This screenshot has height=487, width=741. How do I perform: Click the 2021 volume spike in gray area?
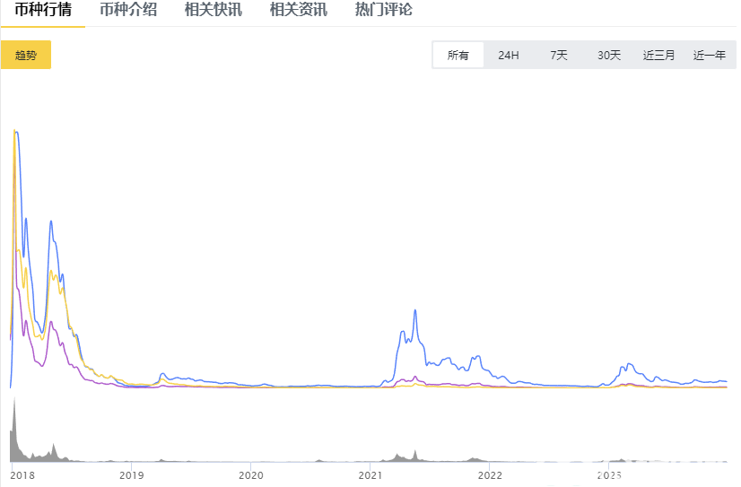click(x=414, y=453)
